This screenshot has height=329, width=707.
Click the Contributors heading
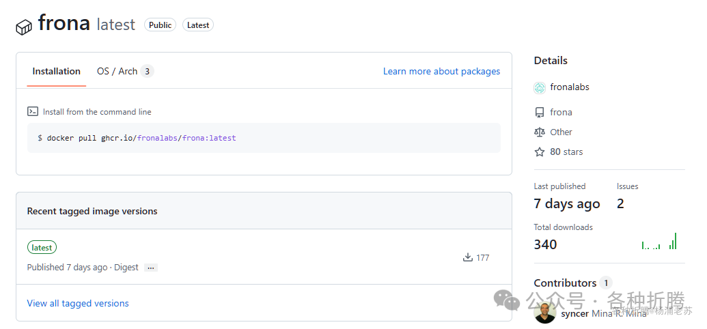pos(565,283)
